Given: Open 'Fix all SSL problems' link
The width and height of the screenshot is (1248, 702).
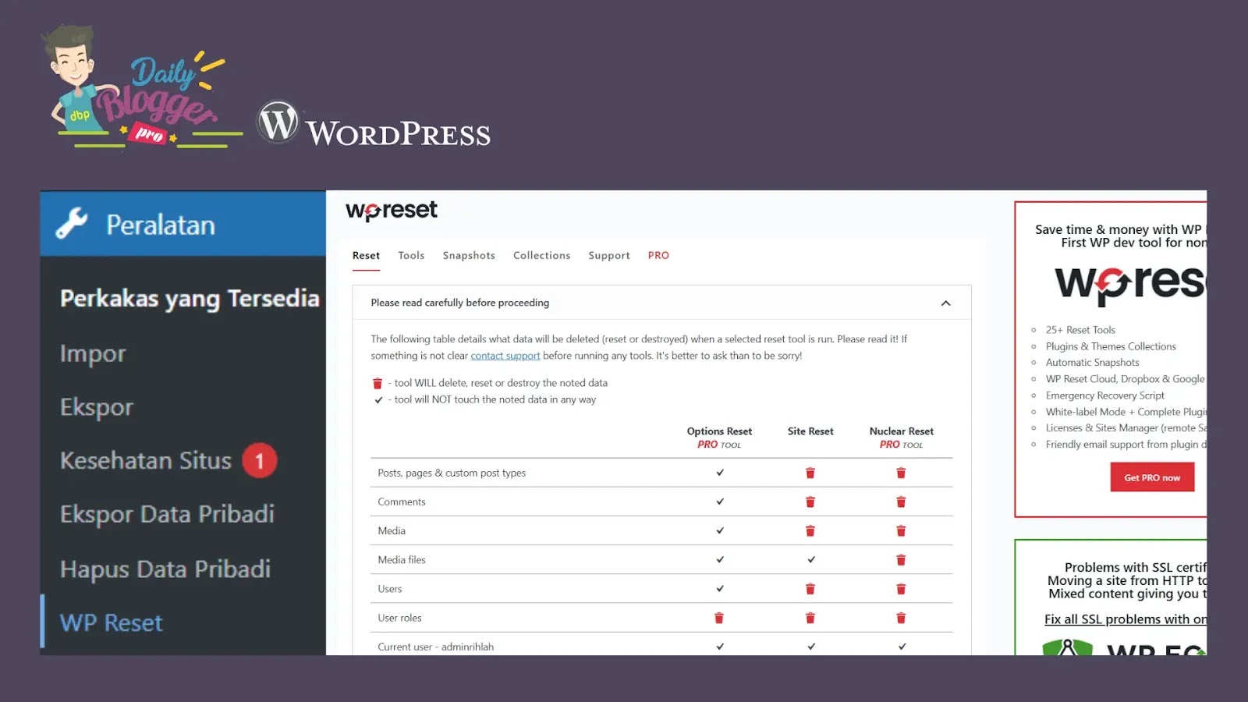Looking at the screenshot, I should coord(1126,619).
